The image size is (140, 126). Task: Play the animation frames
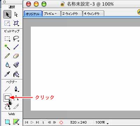32,122
